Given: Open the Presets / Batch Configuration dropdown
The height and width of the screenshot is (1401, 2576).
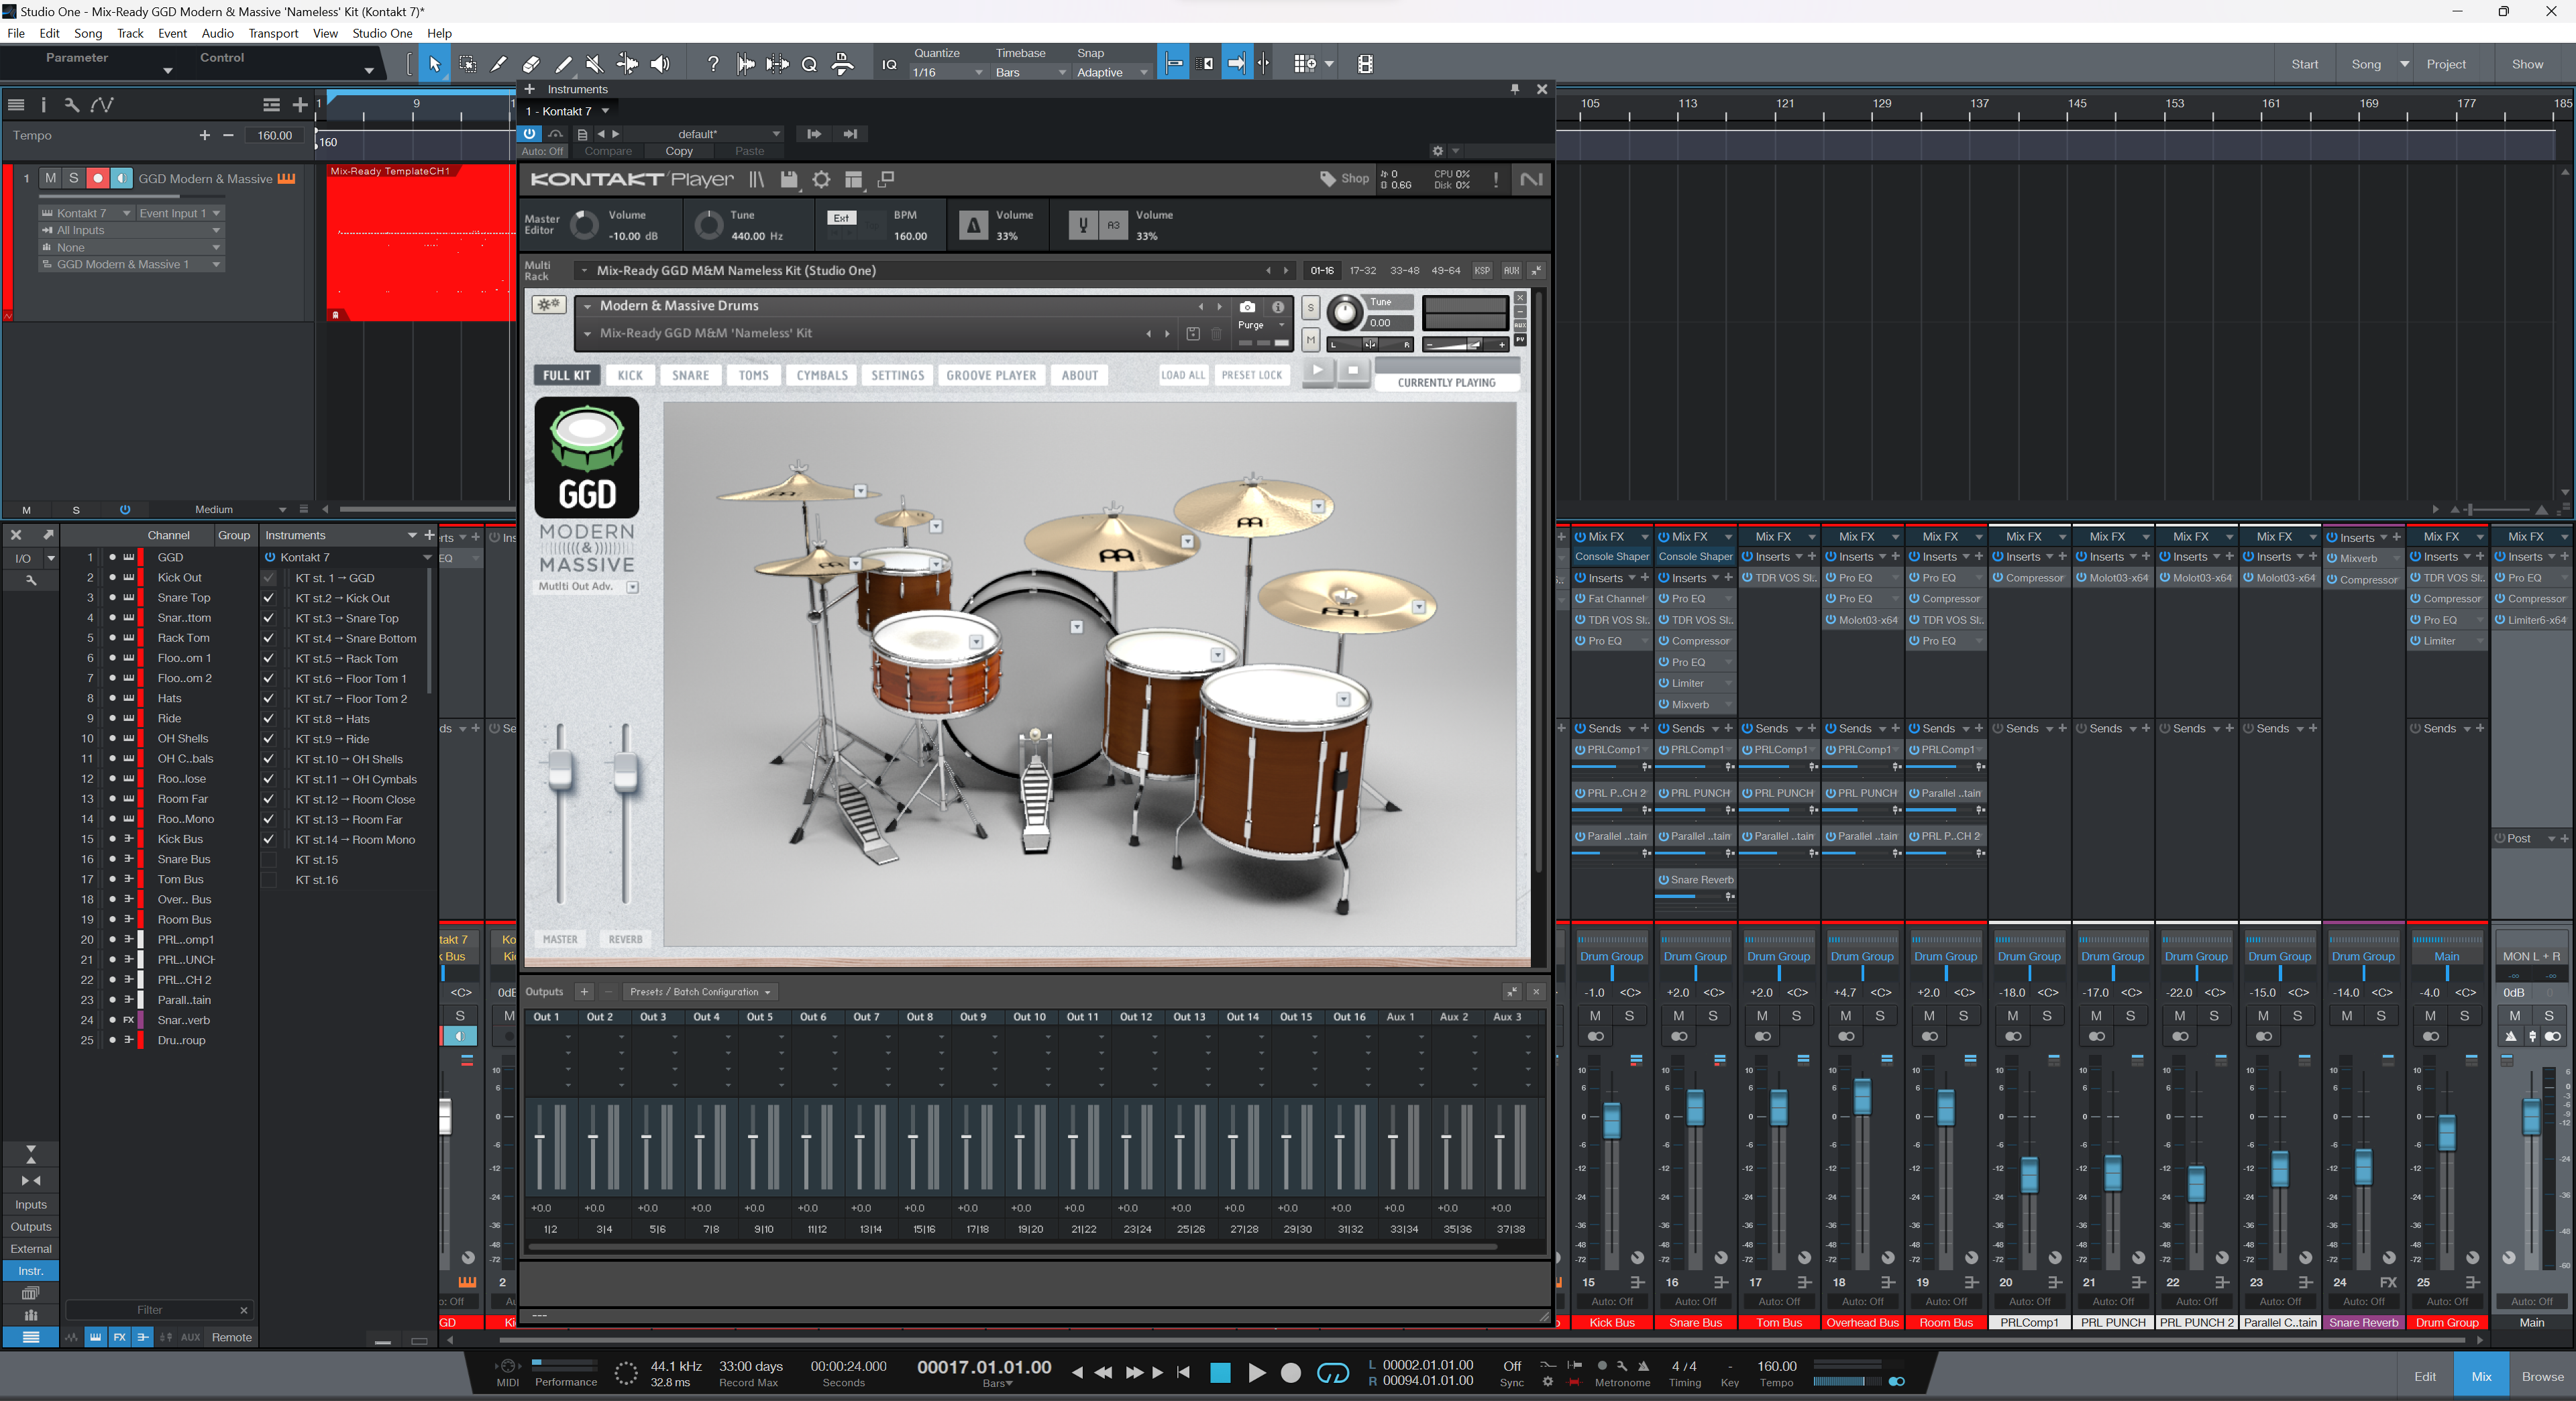Looking at the screenshot, I should coord(700,992).
